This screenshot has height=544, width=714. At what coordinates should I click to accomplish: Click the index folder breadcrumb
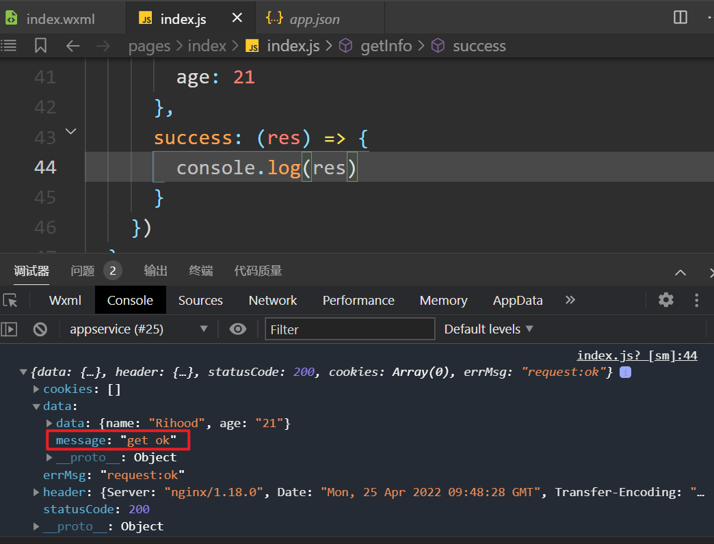[x=207, y=46]
